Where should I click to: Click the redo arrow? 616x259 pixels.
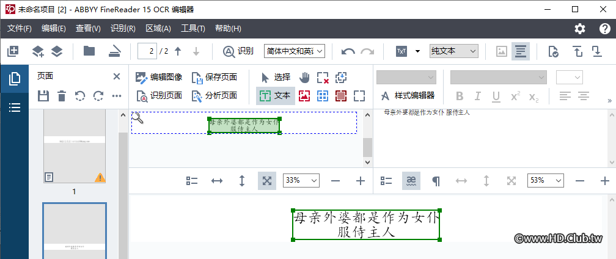point(367,51)
